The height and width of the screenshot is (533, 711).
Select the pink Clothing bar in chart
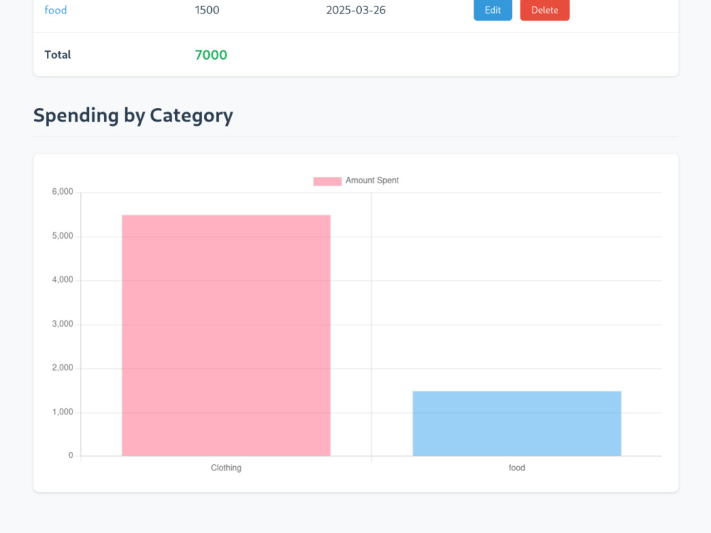tap(226, 335)
